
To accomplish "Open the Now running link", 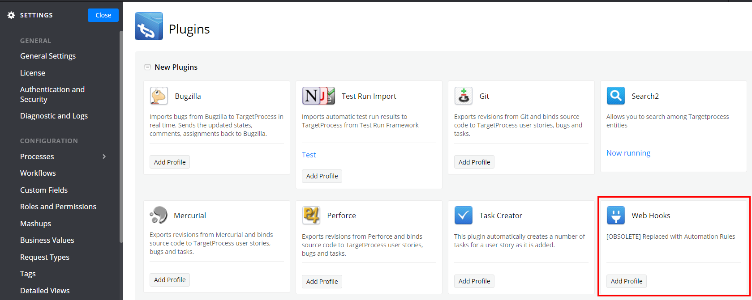I will [x=628, y=153].
